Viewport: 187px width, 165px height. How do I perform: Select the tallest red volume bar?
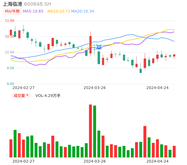(91, 131)
